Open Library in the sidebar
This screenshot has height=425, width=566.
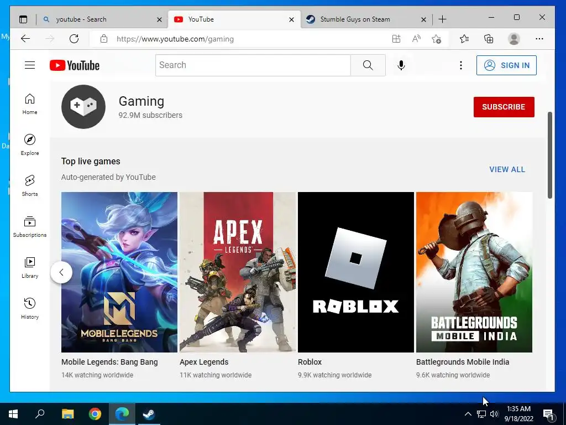click(30, 267)
